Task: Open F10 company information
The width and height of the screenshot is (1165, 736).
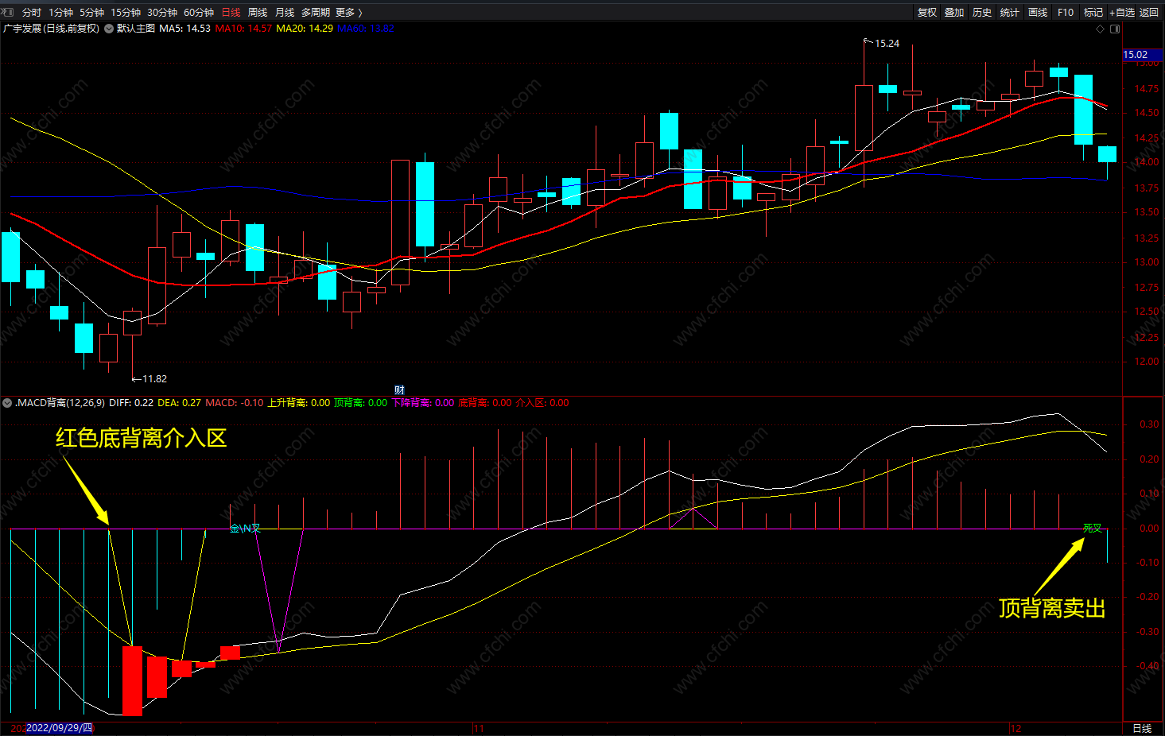Action: (x=1066, y=12)
